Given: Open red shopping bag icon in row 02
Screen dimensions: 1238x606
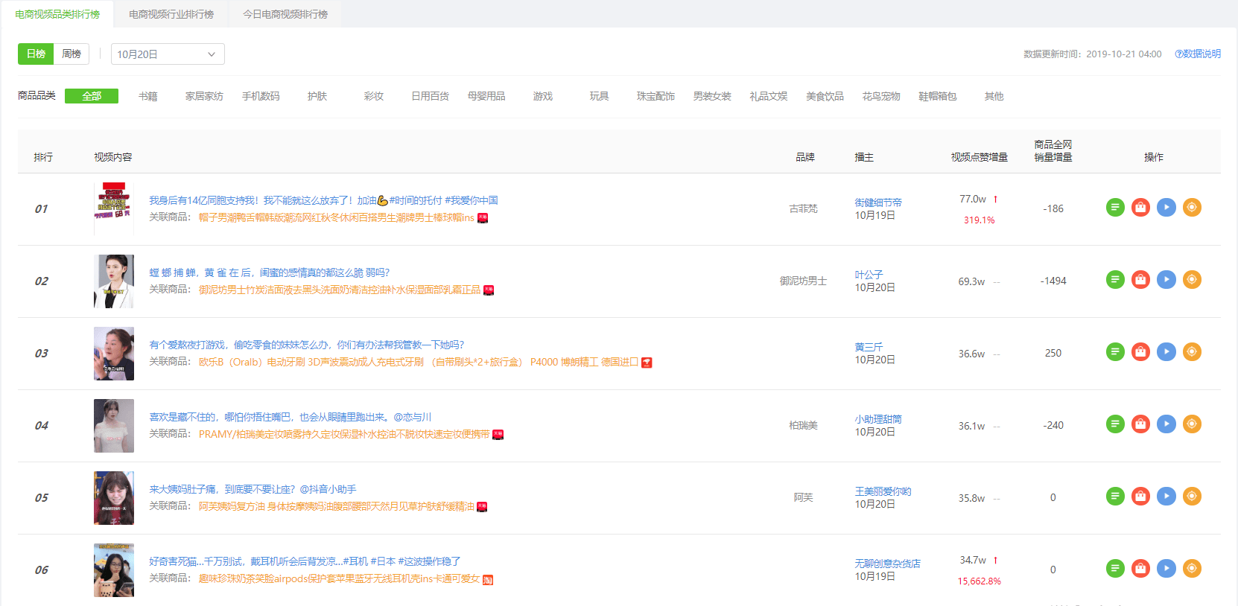Looking at the screenshot, I should click(1140, 280).
